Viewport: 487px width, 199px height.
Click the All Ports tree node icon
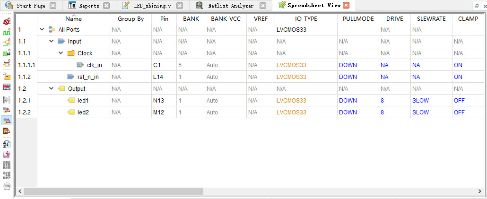point(52,29)
